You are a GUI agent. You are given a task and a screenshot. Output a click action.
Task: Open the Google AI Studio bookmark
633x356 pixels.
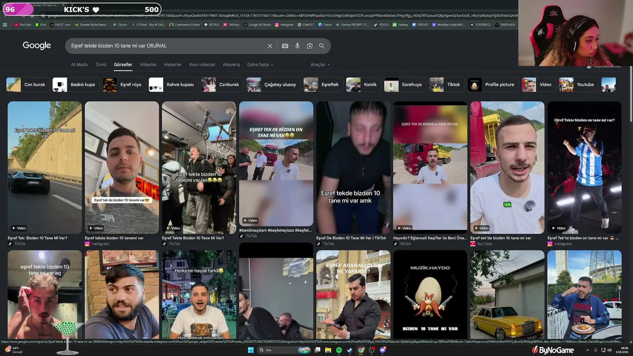pos(257,24)
